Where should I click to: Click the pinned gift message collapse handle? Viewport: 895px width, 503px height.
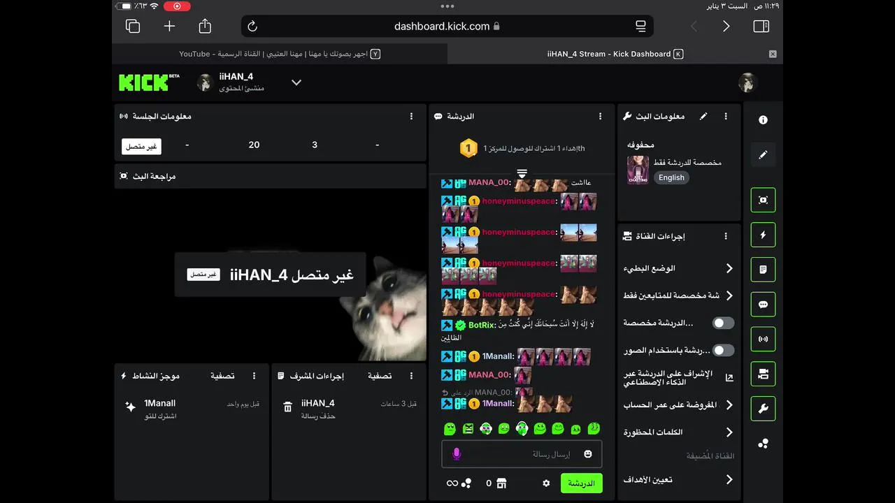522,173
